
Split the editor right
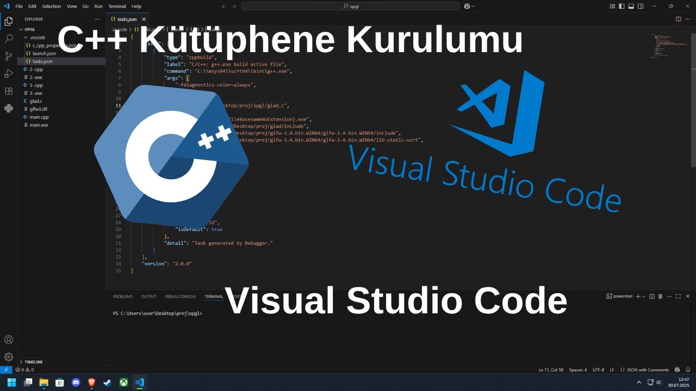click(679, 19)
